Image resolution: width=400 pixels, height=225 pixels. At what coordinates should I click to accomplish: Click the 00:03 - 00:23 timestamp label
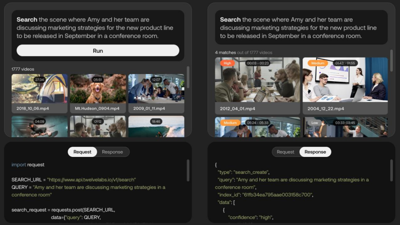(258, 63)
